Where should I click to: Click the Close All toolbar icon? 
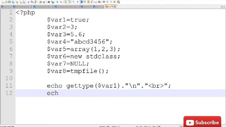(20, 2)
